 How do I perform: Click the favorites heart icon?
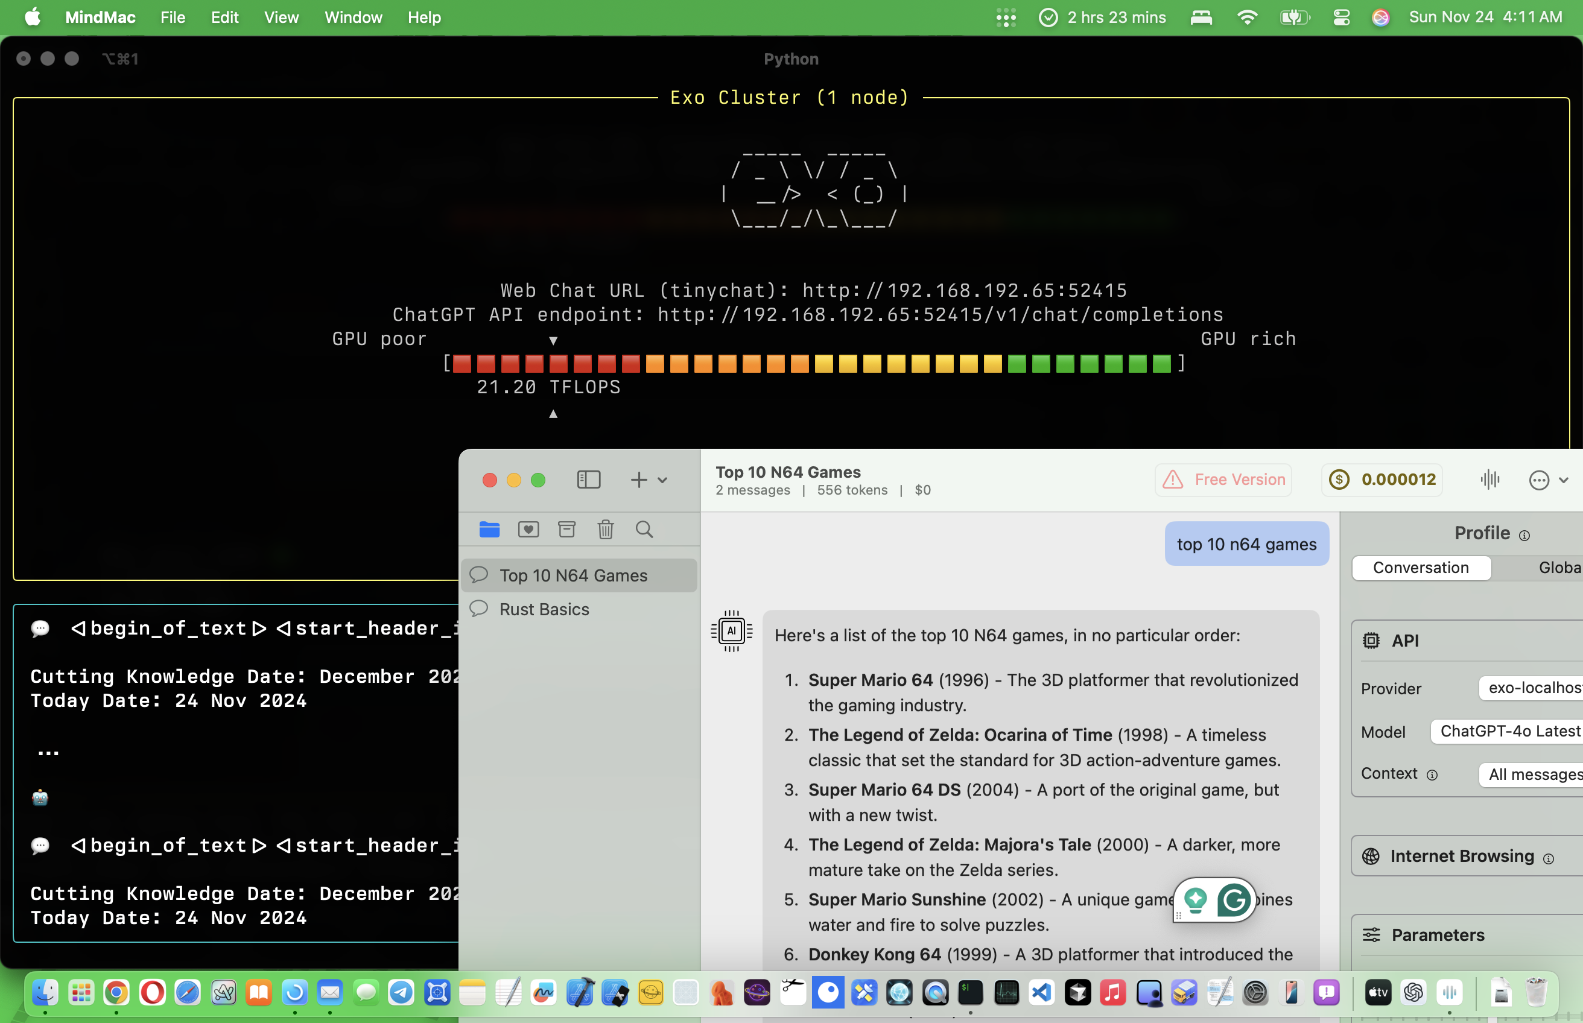(x=528, y=529)
